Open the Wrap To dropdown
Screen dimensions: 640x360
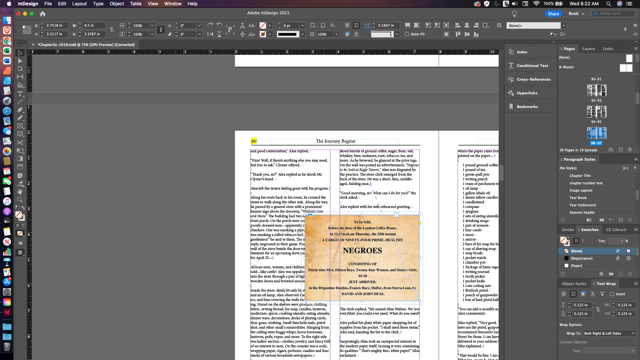click(609, 333)
